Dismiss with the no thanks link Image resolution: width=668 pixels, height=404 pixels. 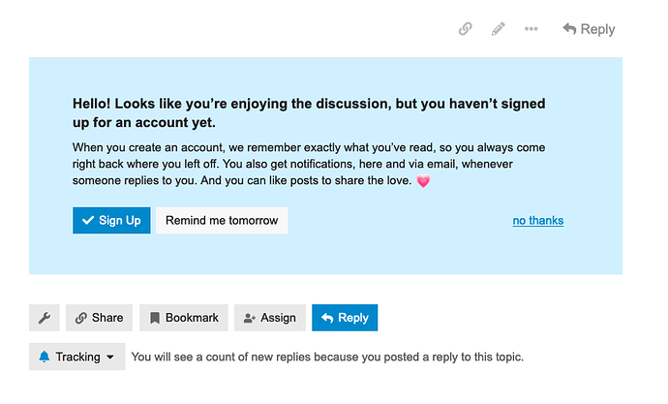(x=537, y=220)
